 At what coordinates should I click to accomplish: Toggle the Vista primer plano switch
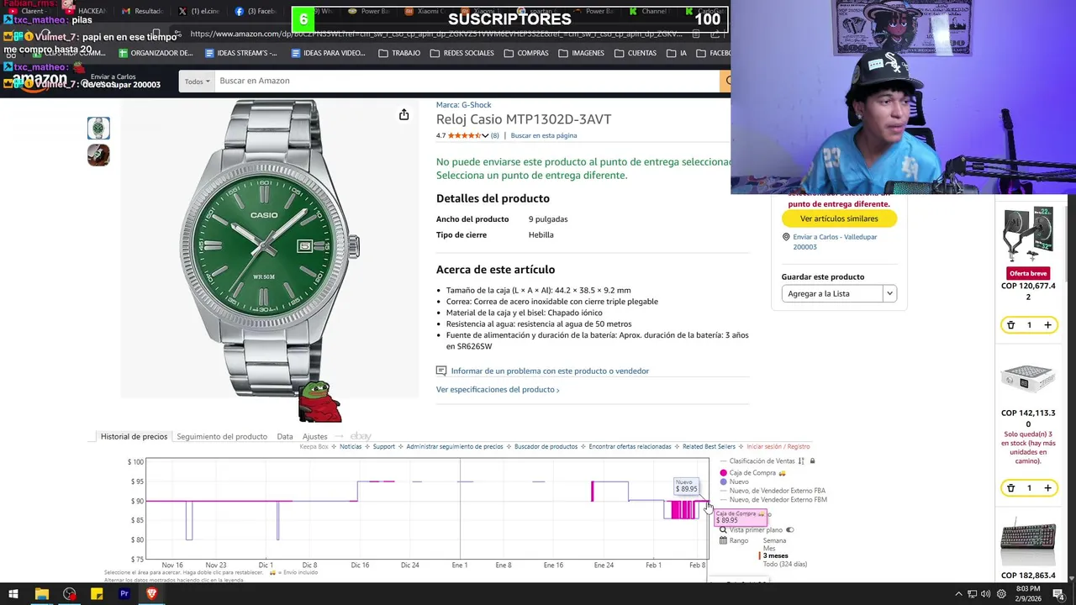789,530
